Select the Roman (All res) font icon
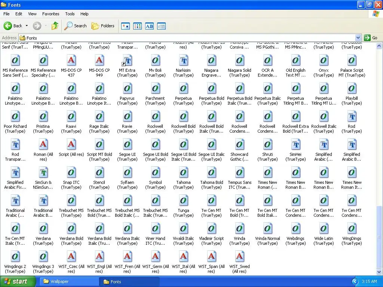The height and width of the screenshot is (287, 383). (x=43, y=145)
